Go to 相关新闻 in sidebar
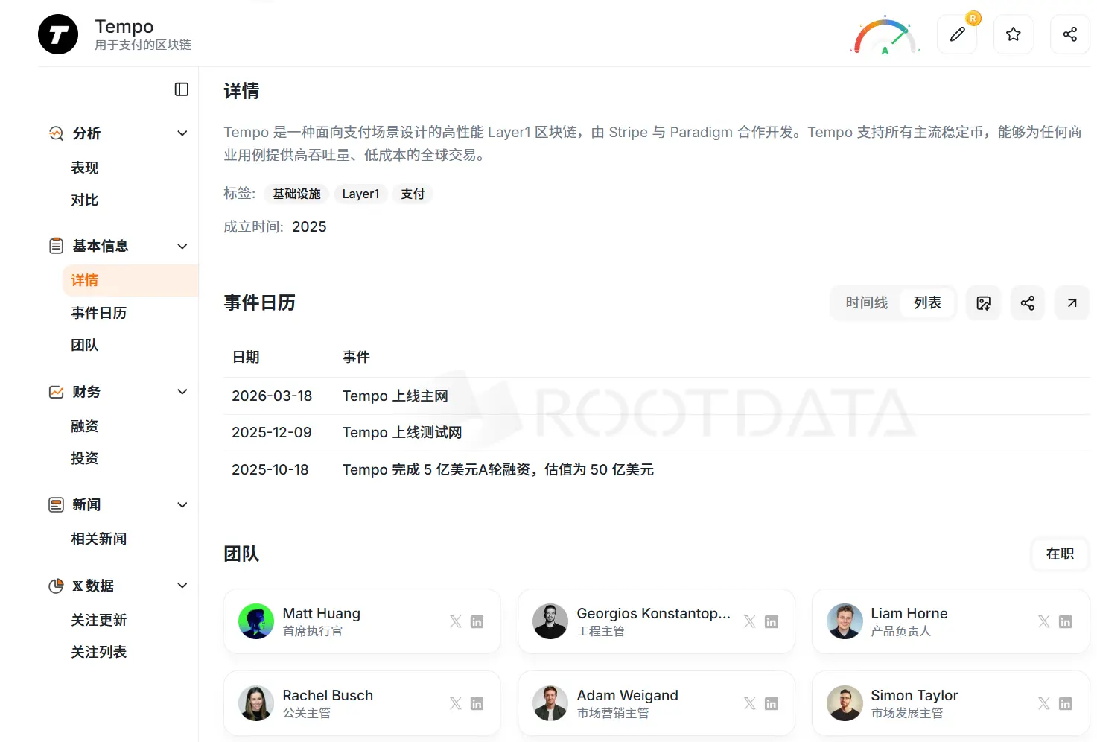 click(x=99, y=539)
